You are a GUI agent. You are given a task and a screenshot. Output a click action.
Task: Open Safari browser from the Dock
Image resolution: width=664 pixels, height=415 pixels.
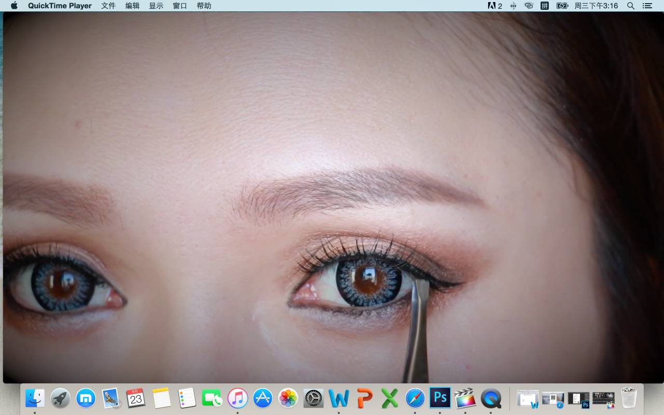[x=415, y=398]
